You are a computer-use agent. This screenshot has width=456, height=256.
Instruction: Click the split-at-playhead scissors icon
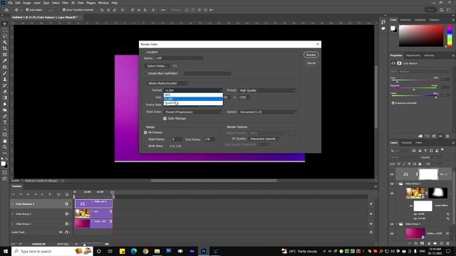[58, 194]
